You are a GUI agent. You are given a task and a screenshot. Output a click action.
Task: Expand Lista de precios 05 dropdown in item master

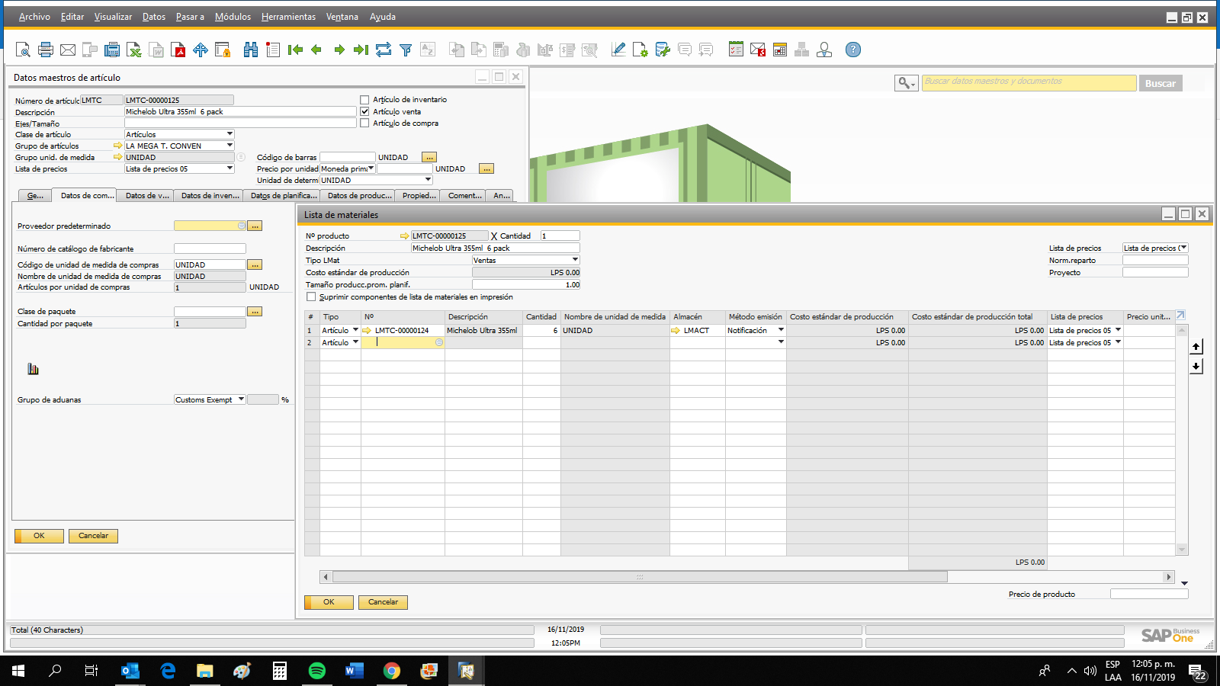(230, 168)
